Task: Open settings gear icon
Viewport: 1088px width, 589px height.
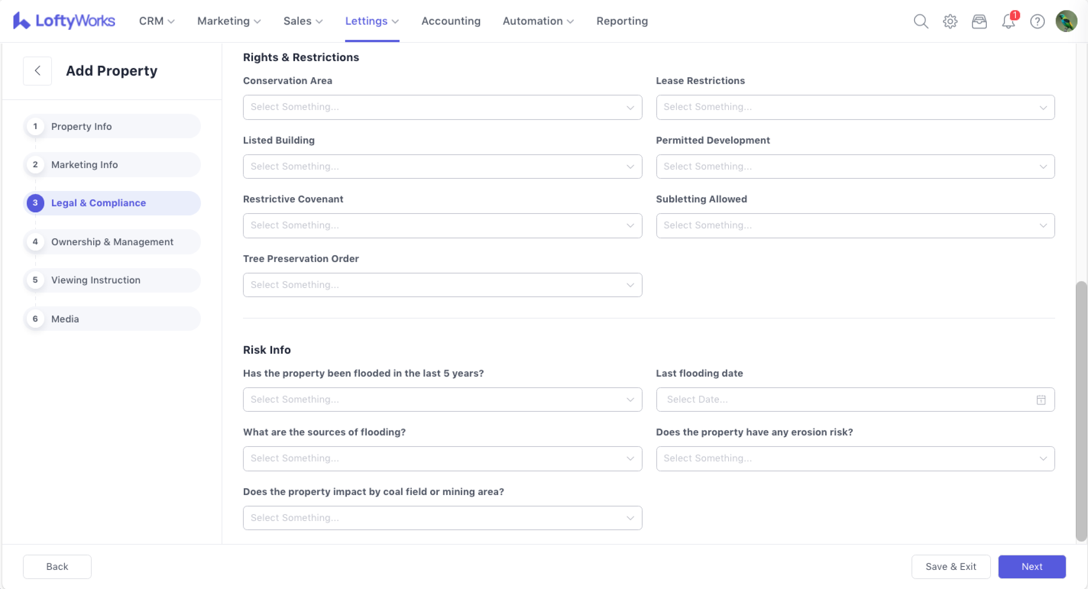Action: (x=950, y=21)
